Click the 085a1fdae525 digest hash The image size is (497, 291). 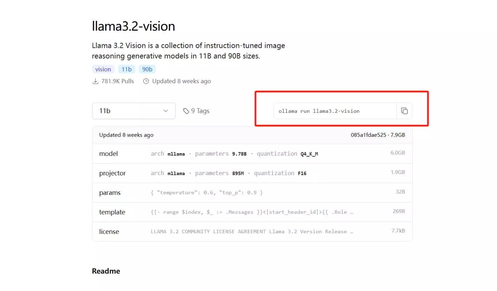click(368, 135)
